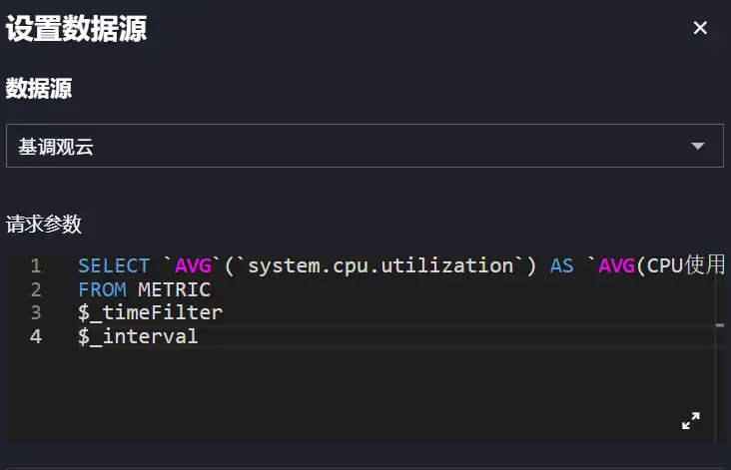The width and height of the screenshot is (731, 470).
Task: Select line number 2 in gutter
Action: pos(36,290)
